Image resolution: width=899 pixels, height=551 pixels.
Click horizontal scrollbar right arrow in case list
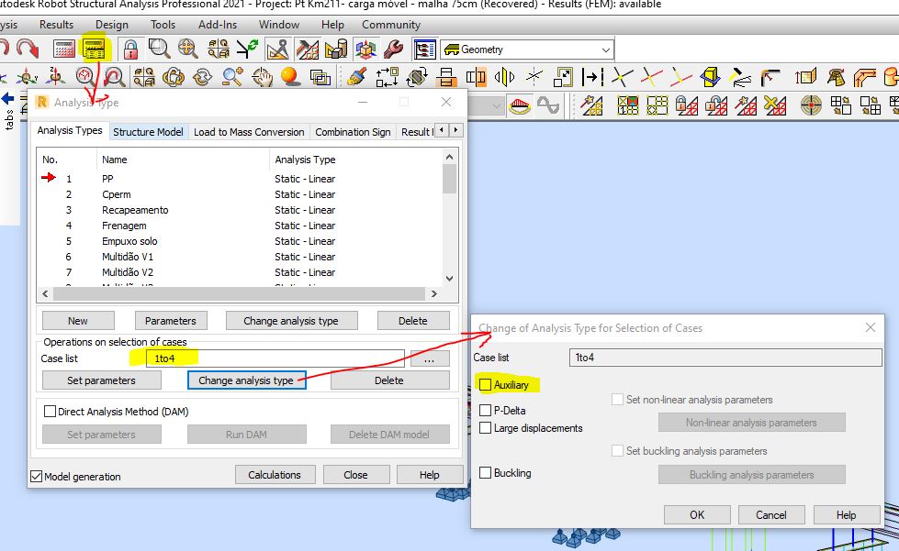tap(434, 293)
